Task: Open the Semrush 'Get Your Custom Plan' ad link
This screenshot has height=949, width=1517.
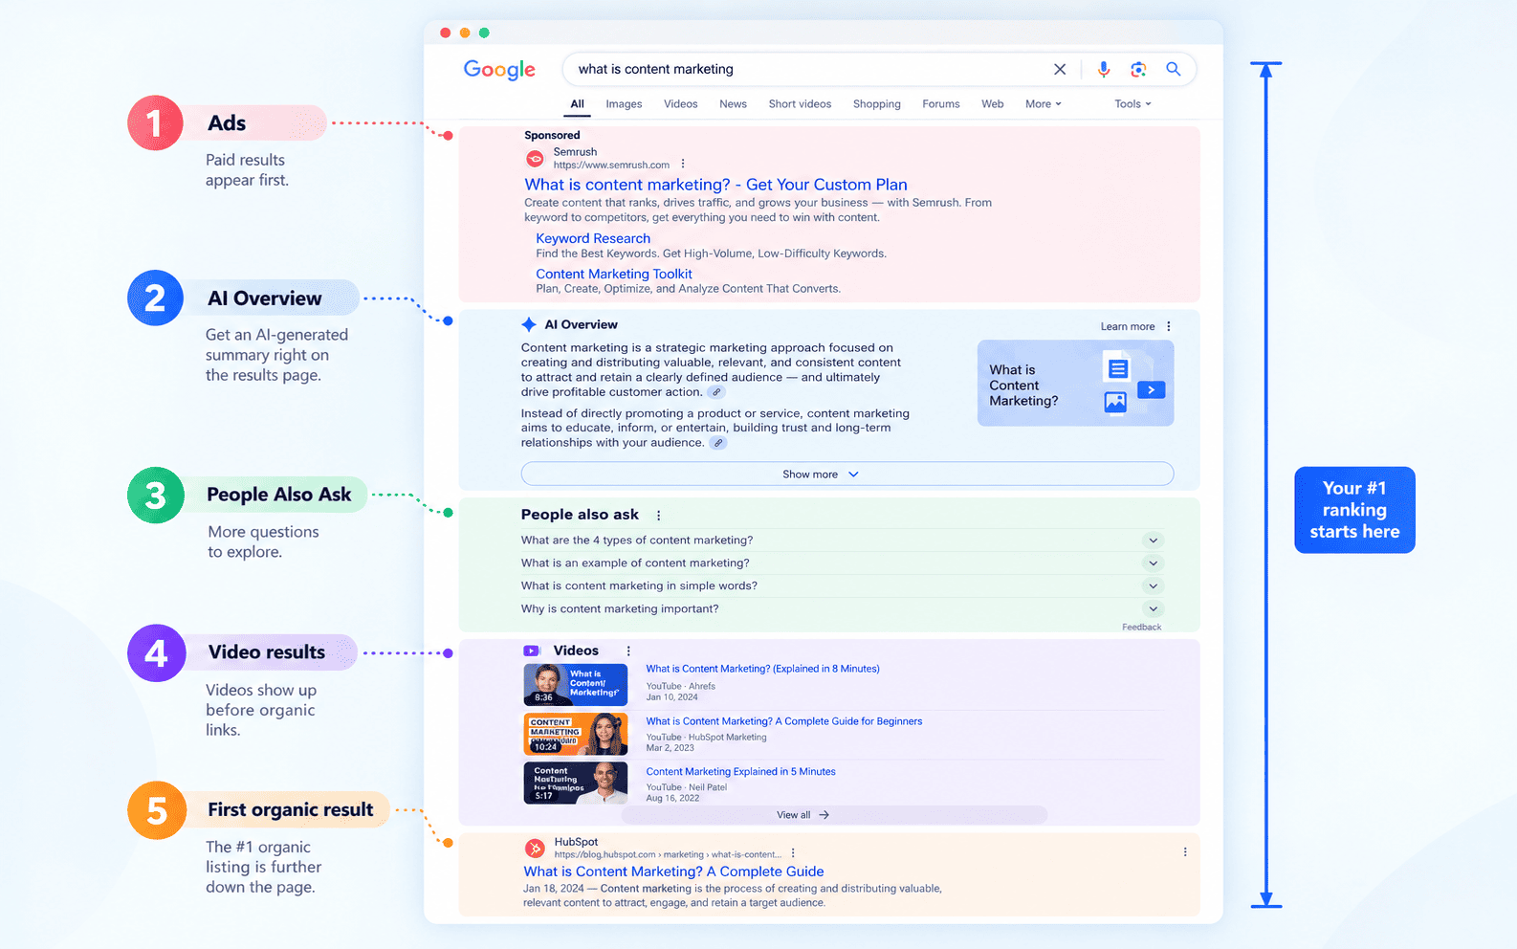Action: [715, 185]
